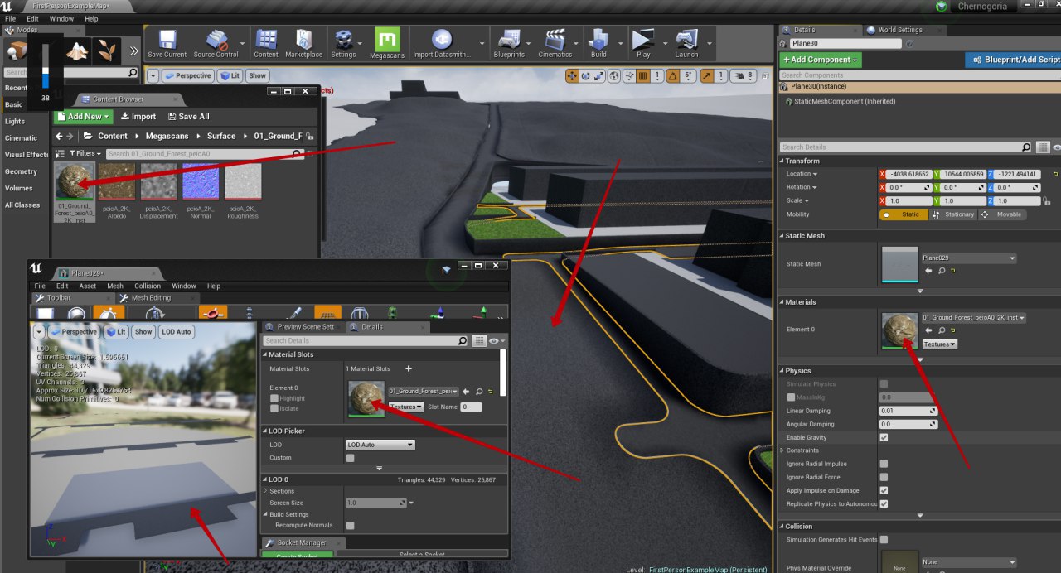Navigate back in the Content Browser
This screenshot has width=1061, height=573.
coord(59,136)
